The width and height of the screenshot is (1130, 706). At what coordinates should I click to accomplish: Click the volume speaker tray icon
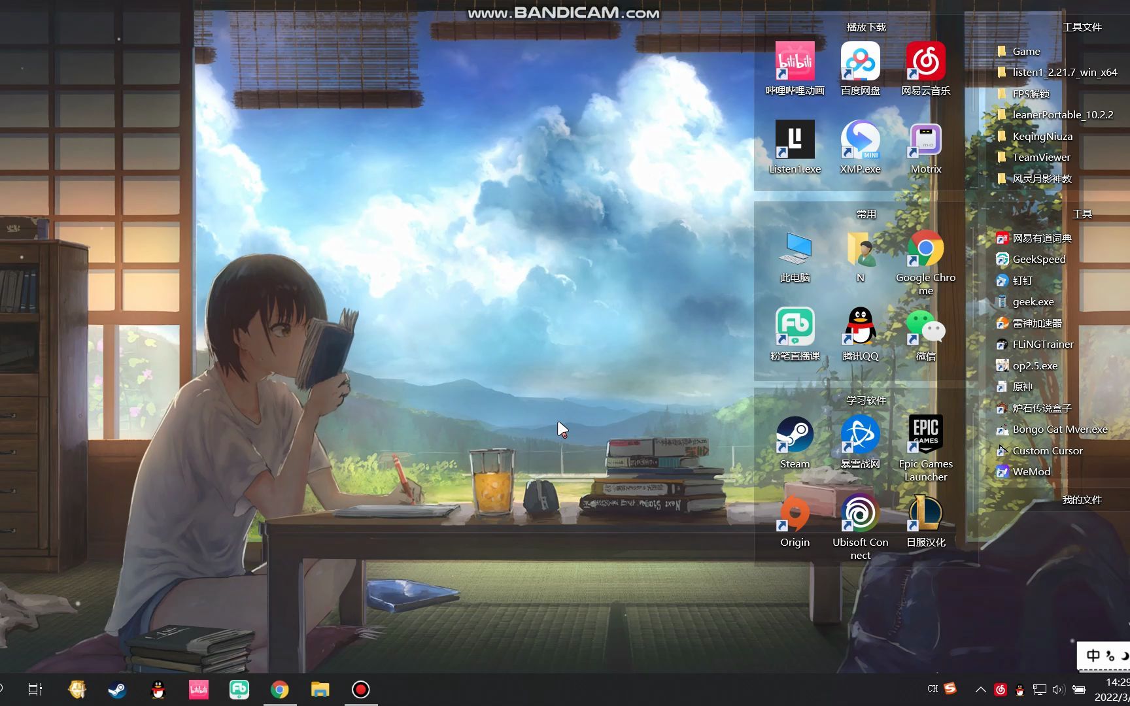(x=1059, y=689)
